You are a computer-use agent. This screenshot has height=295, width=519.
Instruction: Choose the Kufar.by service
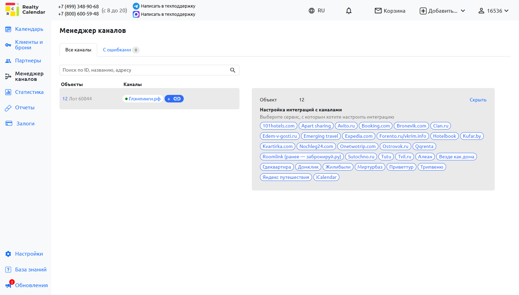click(472, 136)
